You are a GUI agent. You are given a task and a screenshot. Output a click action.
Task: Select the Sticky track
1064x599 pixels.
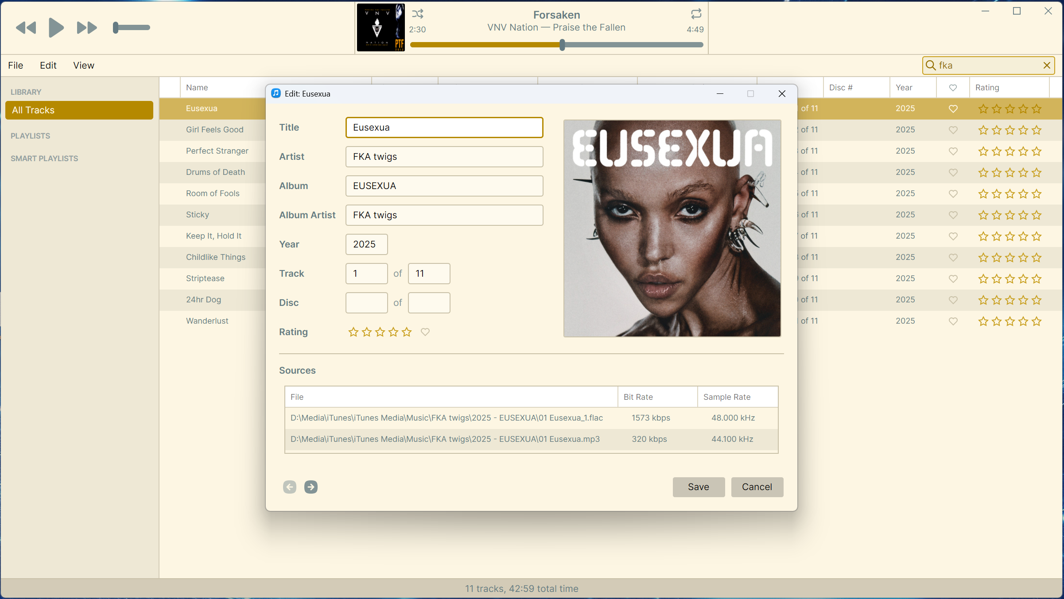198,215
